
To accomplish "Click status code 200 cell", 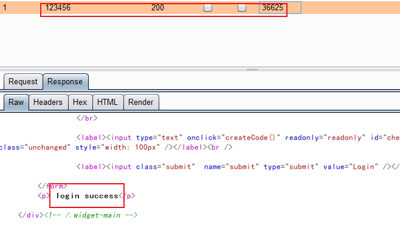I will [157, 8].
